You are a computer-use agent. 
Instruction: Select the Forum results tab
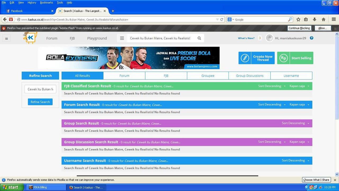[x=124, y=76]
